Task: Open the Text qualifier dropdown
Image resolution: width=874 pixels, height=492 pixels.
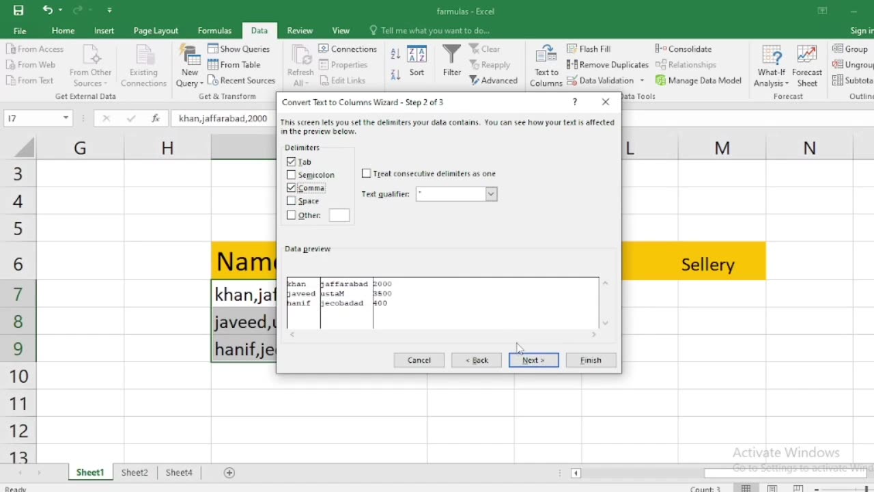Action: click(491, 194)
